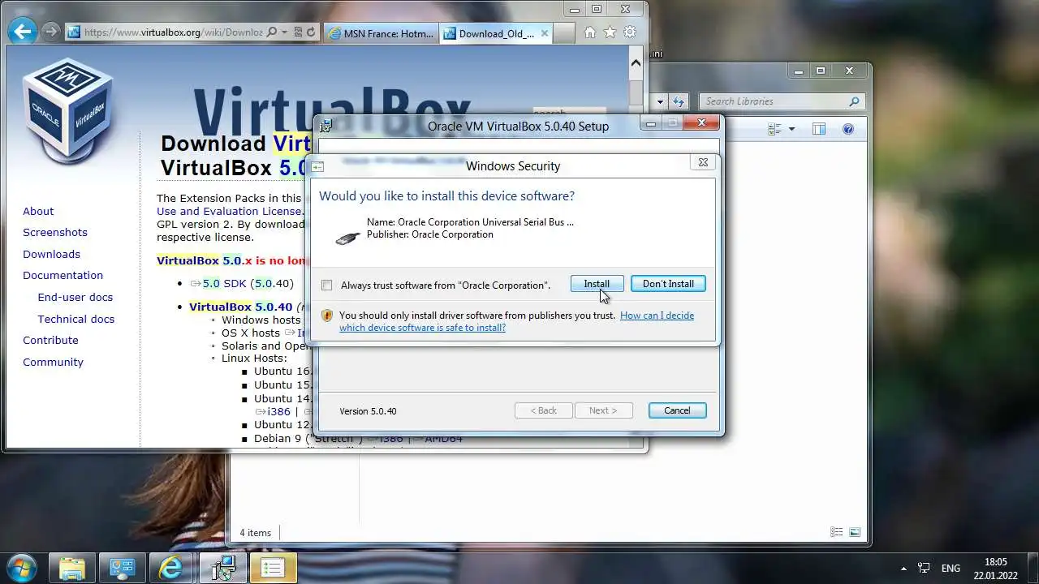Open the Downloads sidebar link
The image size is (1039, 584).
pos(51,254)
